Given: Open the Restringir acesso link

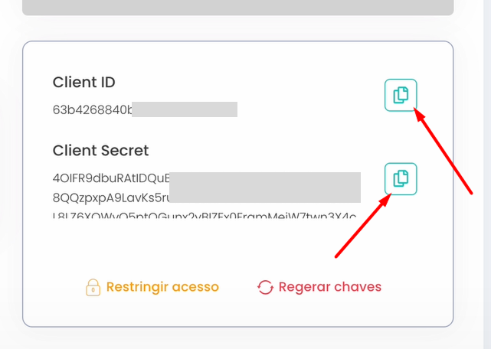Looking at the screenshot, I should tap(162, 287).
